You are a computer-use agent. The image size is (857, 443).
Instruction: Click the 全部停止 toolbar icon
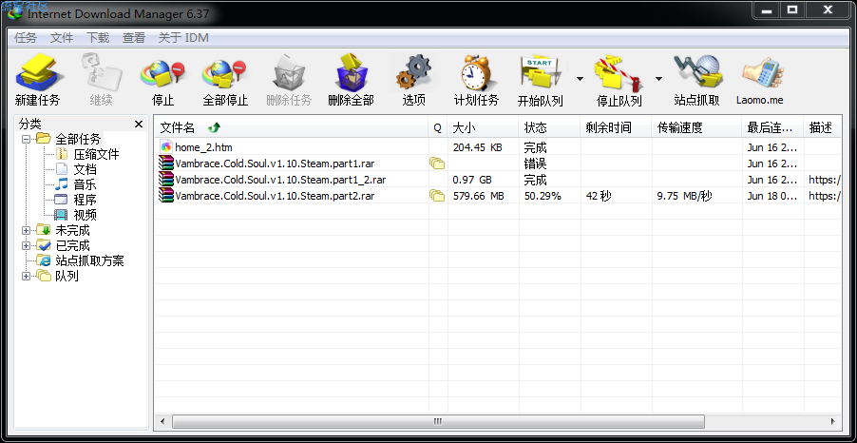tap(225, 73)
